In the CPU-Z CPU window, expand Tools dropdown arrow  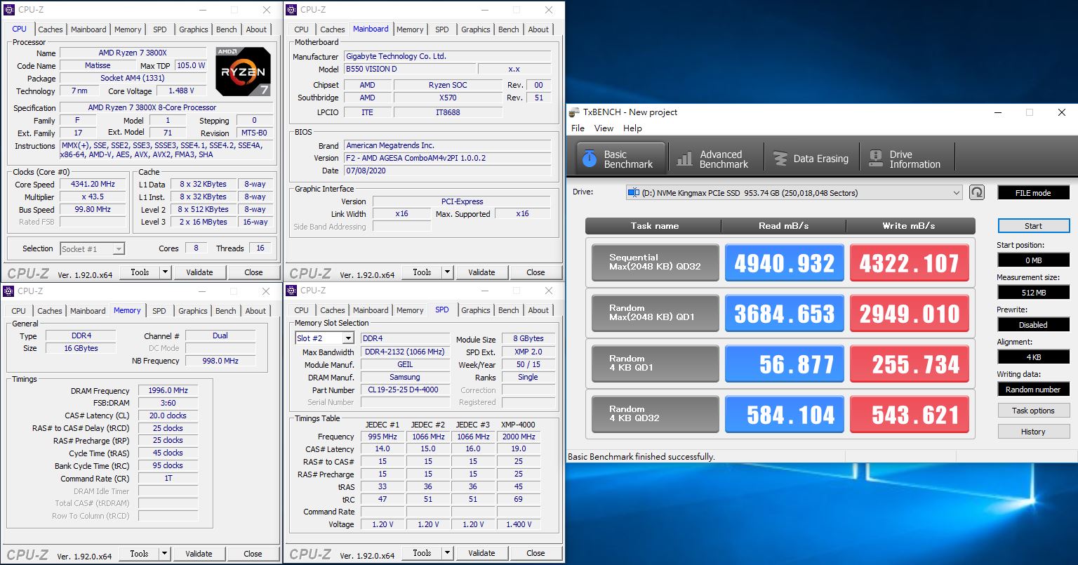166,272
